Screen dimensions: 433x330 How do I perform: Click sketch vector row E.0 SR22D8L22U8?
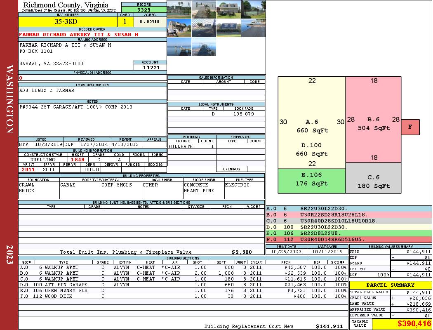(x=349, y=233)
